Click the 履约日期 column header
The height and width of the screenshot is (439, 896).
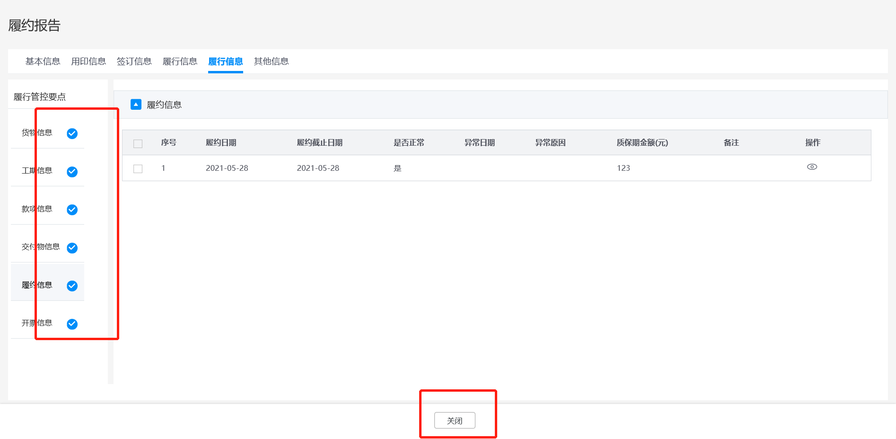click(221, 143)
